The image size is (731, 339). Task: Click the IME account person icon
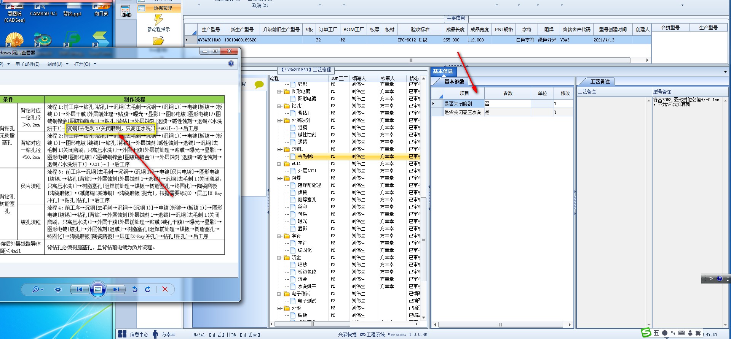click(x=690, y=333)
